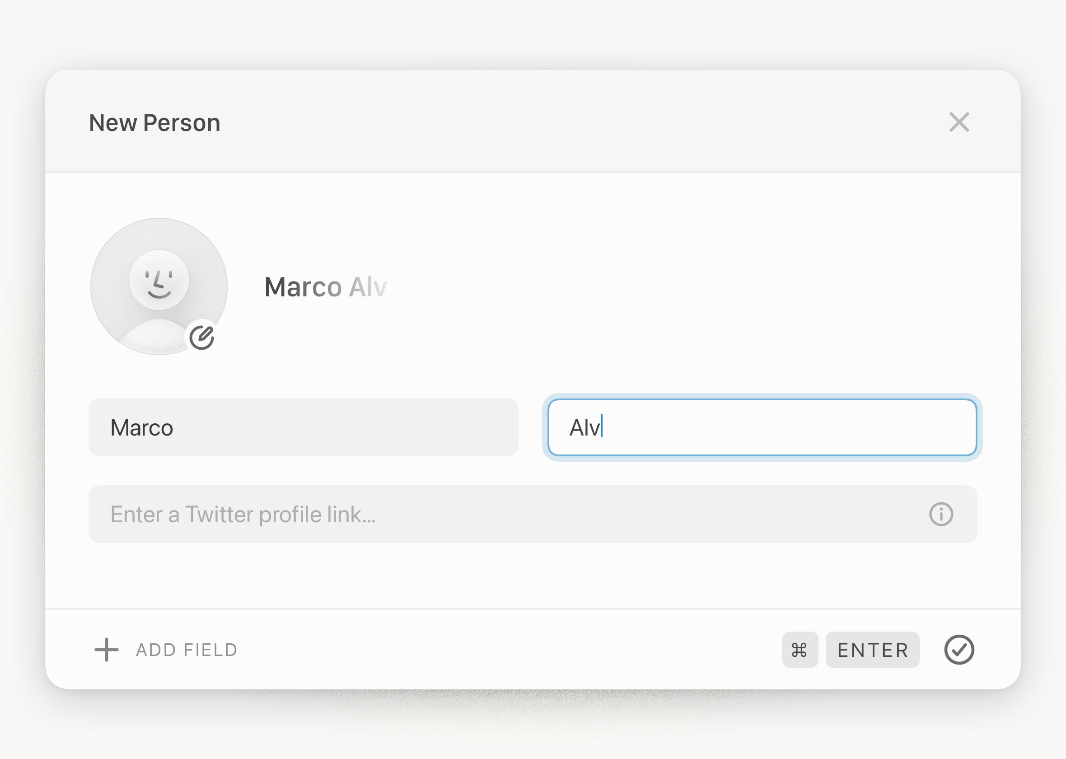Click empty header space right of dialog title
1066x759 pixels.
(x=561, y=122)
